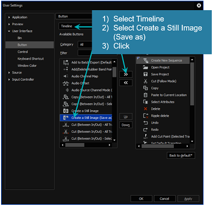This screenshot has height=207, width=214.
Task: Click the Ripple delete icon
Action: coord(146,116)
